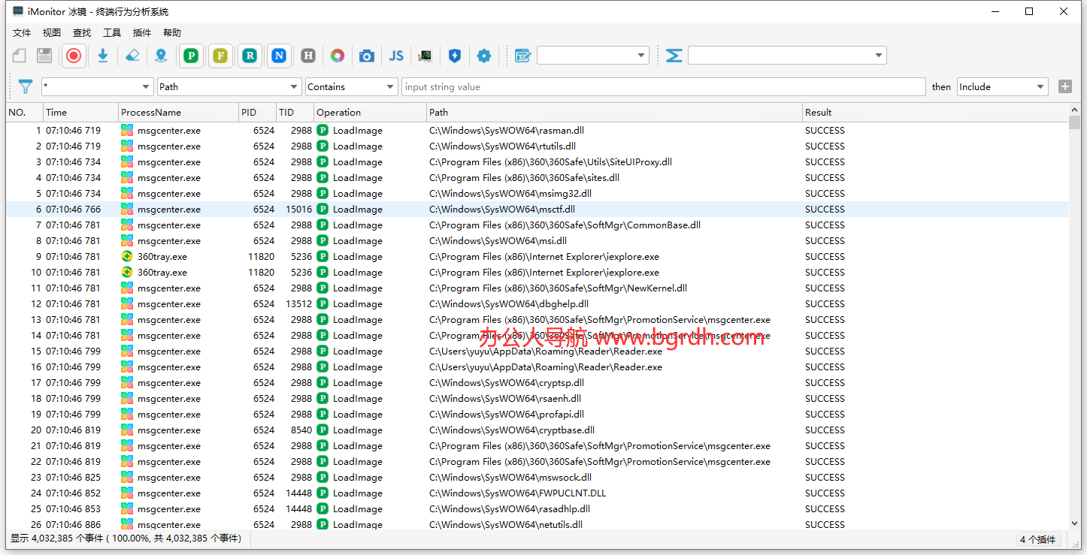Open settings with the gear icon
This screenshot has height=555, width=1087.
(484, 56)
